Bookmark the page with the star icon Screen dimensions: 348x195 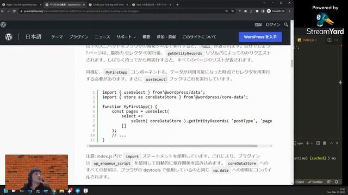pos(232,11)
